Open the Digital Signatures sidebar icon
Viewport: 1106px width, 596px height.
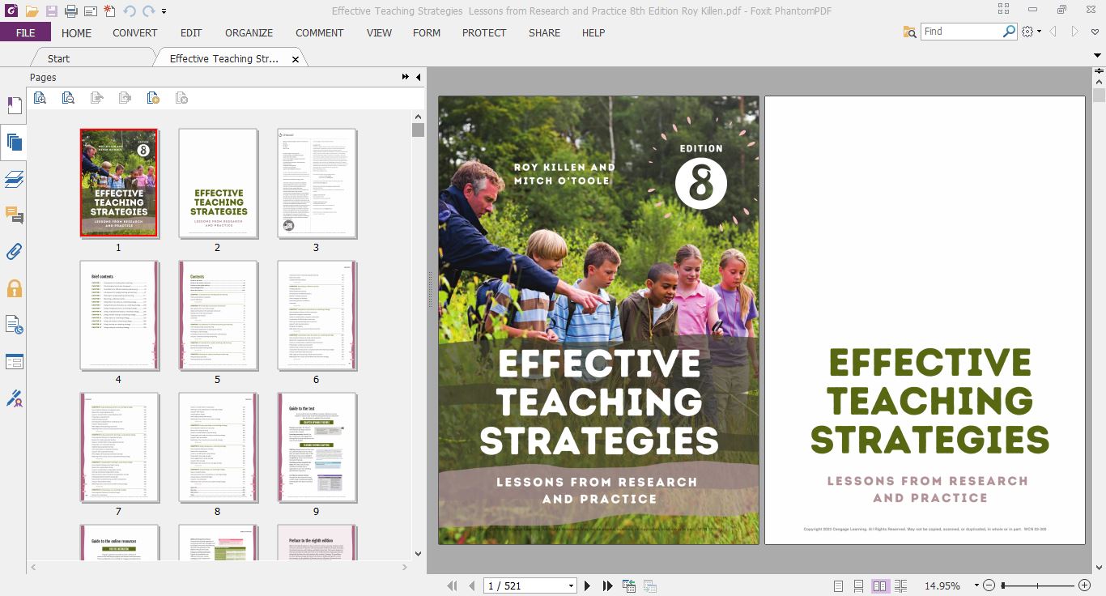click(14, 398)
